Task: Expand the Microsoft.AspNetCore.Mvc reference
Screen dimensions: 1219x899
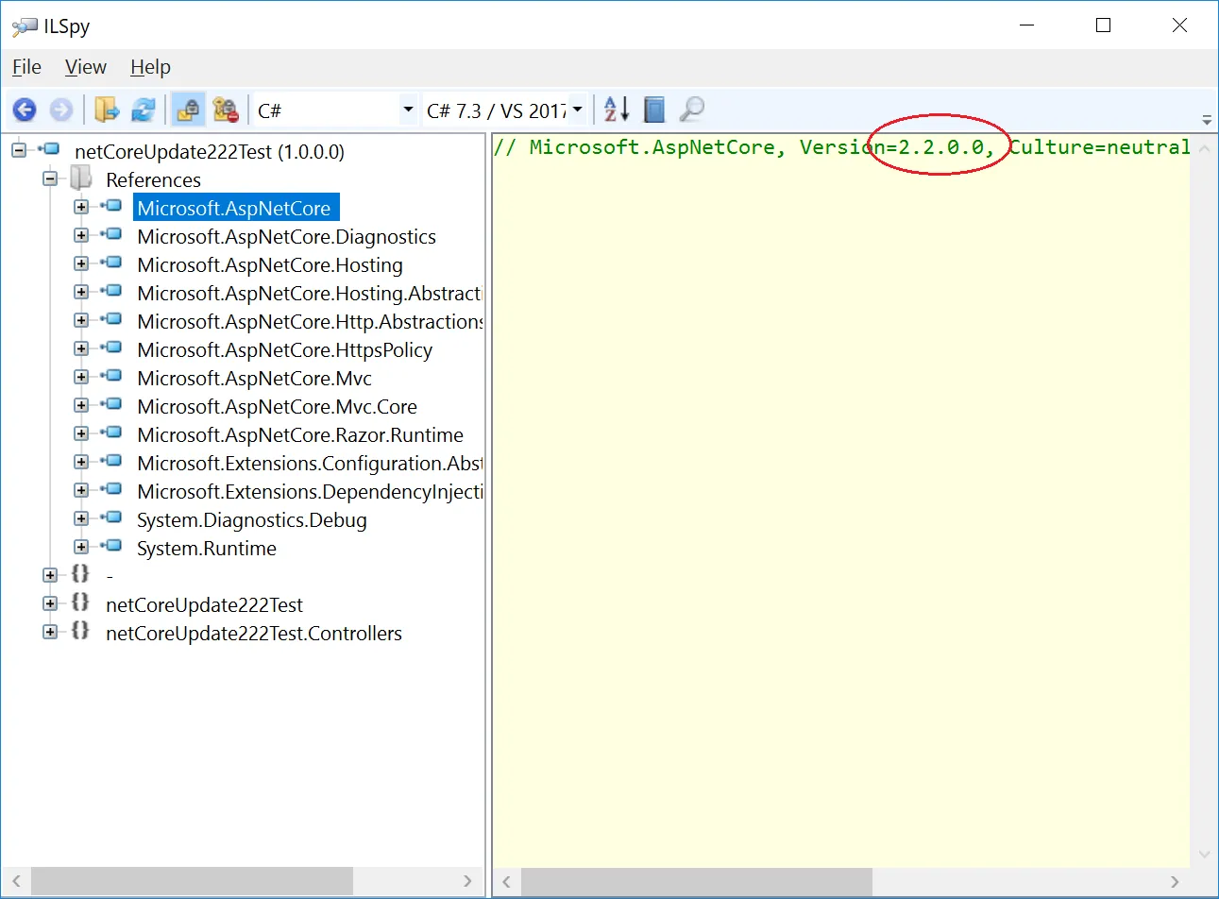Action: coord(81,377)
